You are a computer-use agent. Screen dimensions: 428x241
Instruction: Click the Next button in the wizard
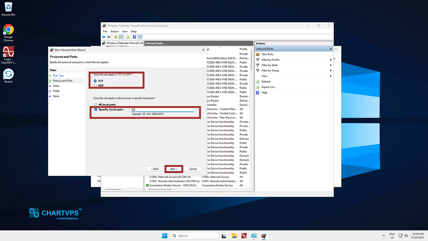[174, 169]
